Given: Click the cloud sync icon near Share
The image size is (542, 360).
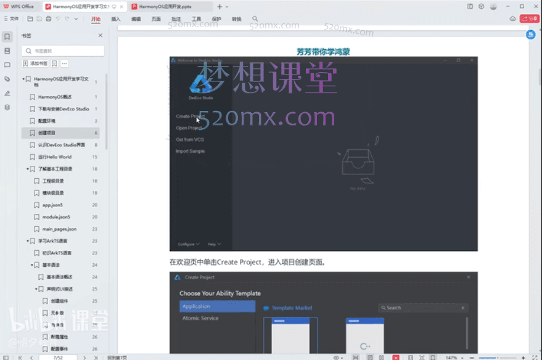Looking at the screenshot, I should tap(512, 19).
